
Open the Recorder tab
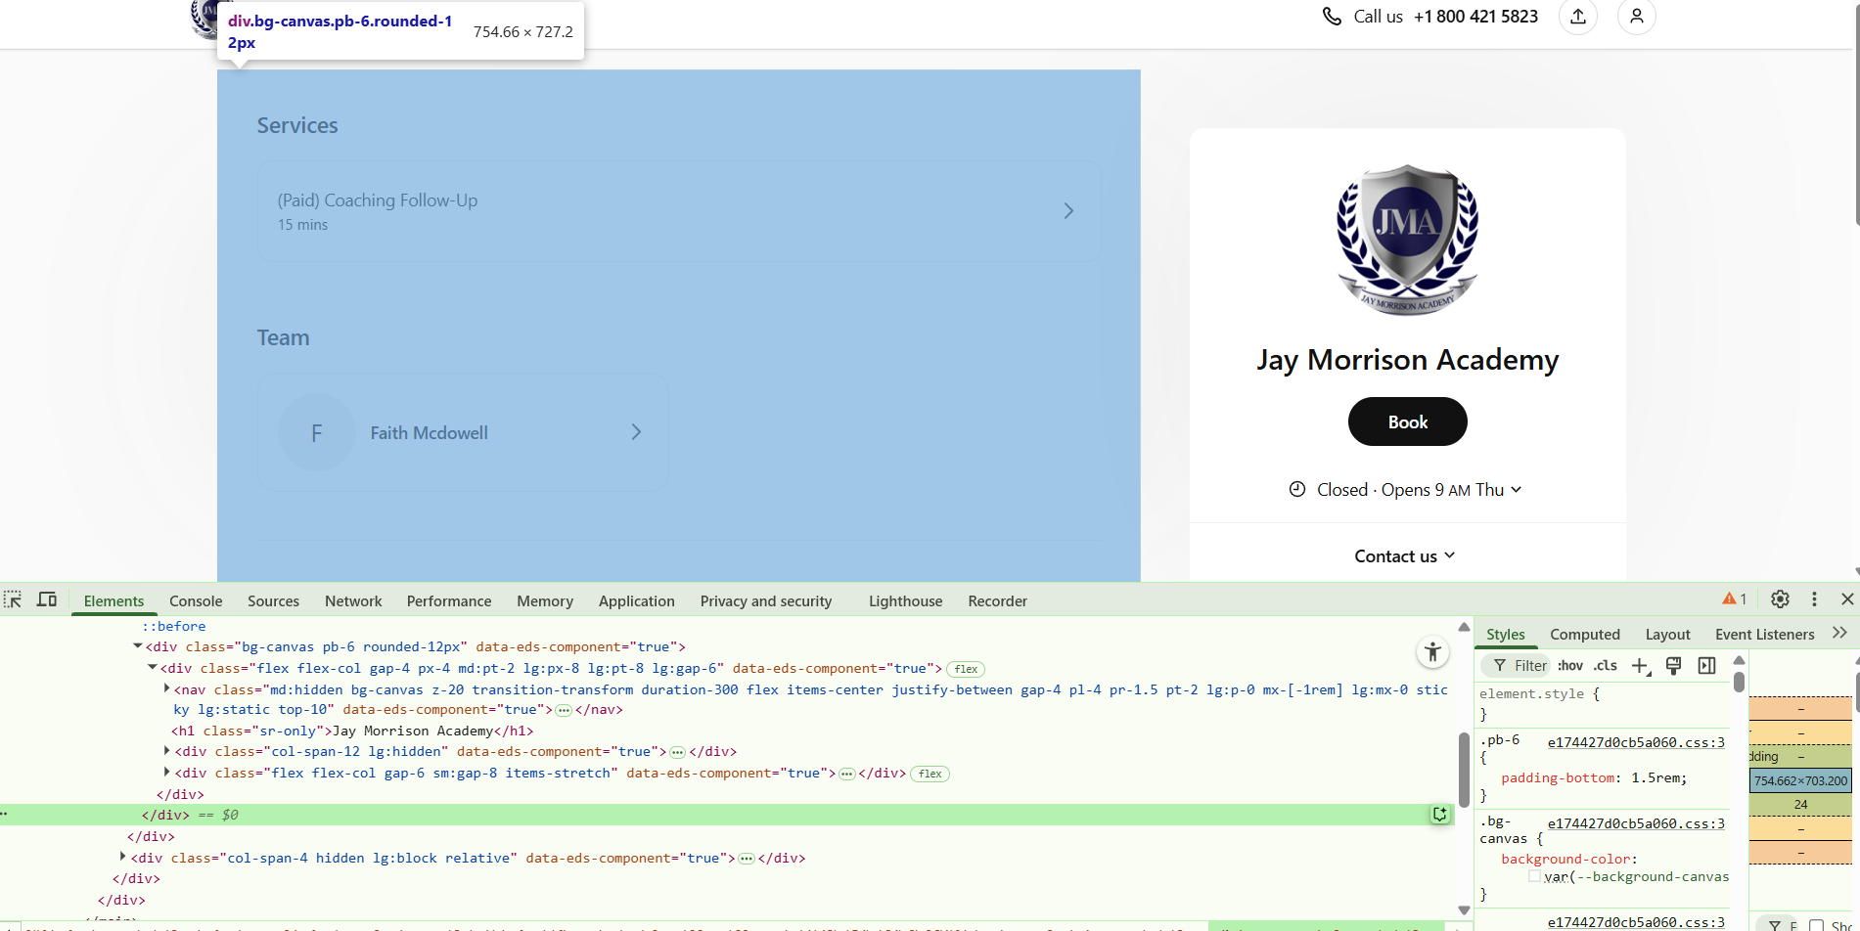pyautogui.click(x=997, y=600)
